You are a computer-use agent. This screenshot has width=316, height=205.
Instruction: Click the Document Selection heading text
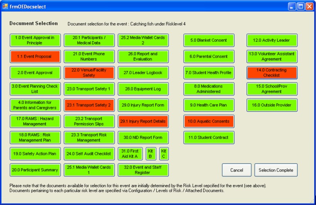click(34, 24)
